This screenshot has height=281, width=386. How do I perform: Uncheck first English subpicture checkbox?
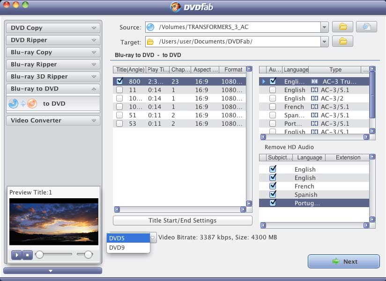[273, 169]
